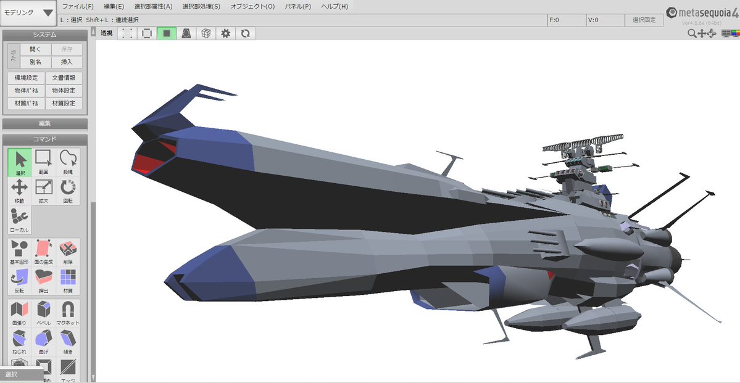Click the colored monitor display icon

(735, 33)
